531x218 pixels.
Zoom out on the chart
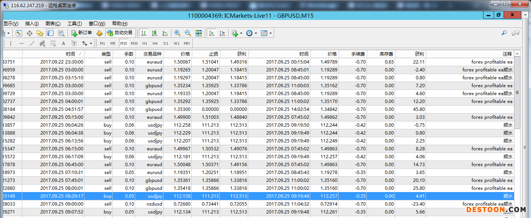pyautogui.click(x=188, y=33)
